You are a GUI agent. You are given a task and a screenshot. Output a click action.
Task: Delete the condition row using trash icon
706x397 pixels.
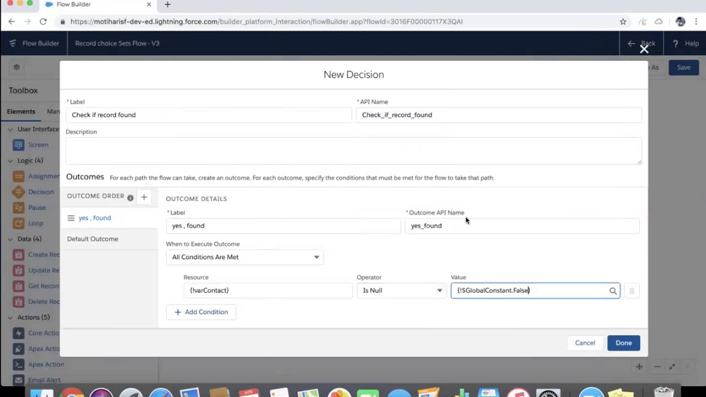[x=632, y=291]
